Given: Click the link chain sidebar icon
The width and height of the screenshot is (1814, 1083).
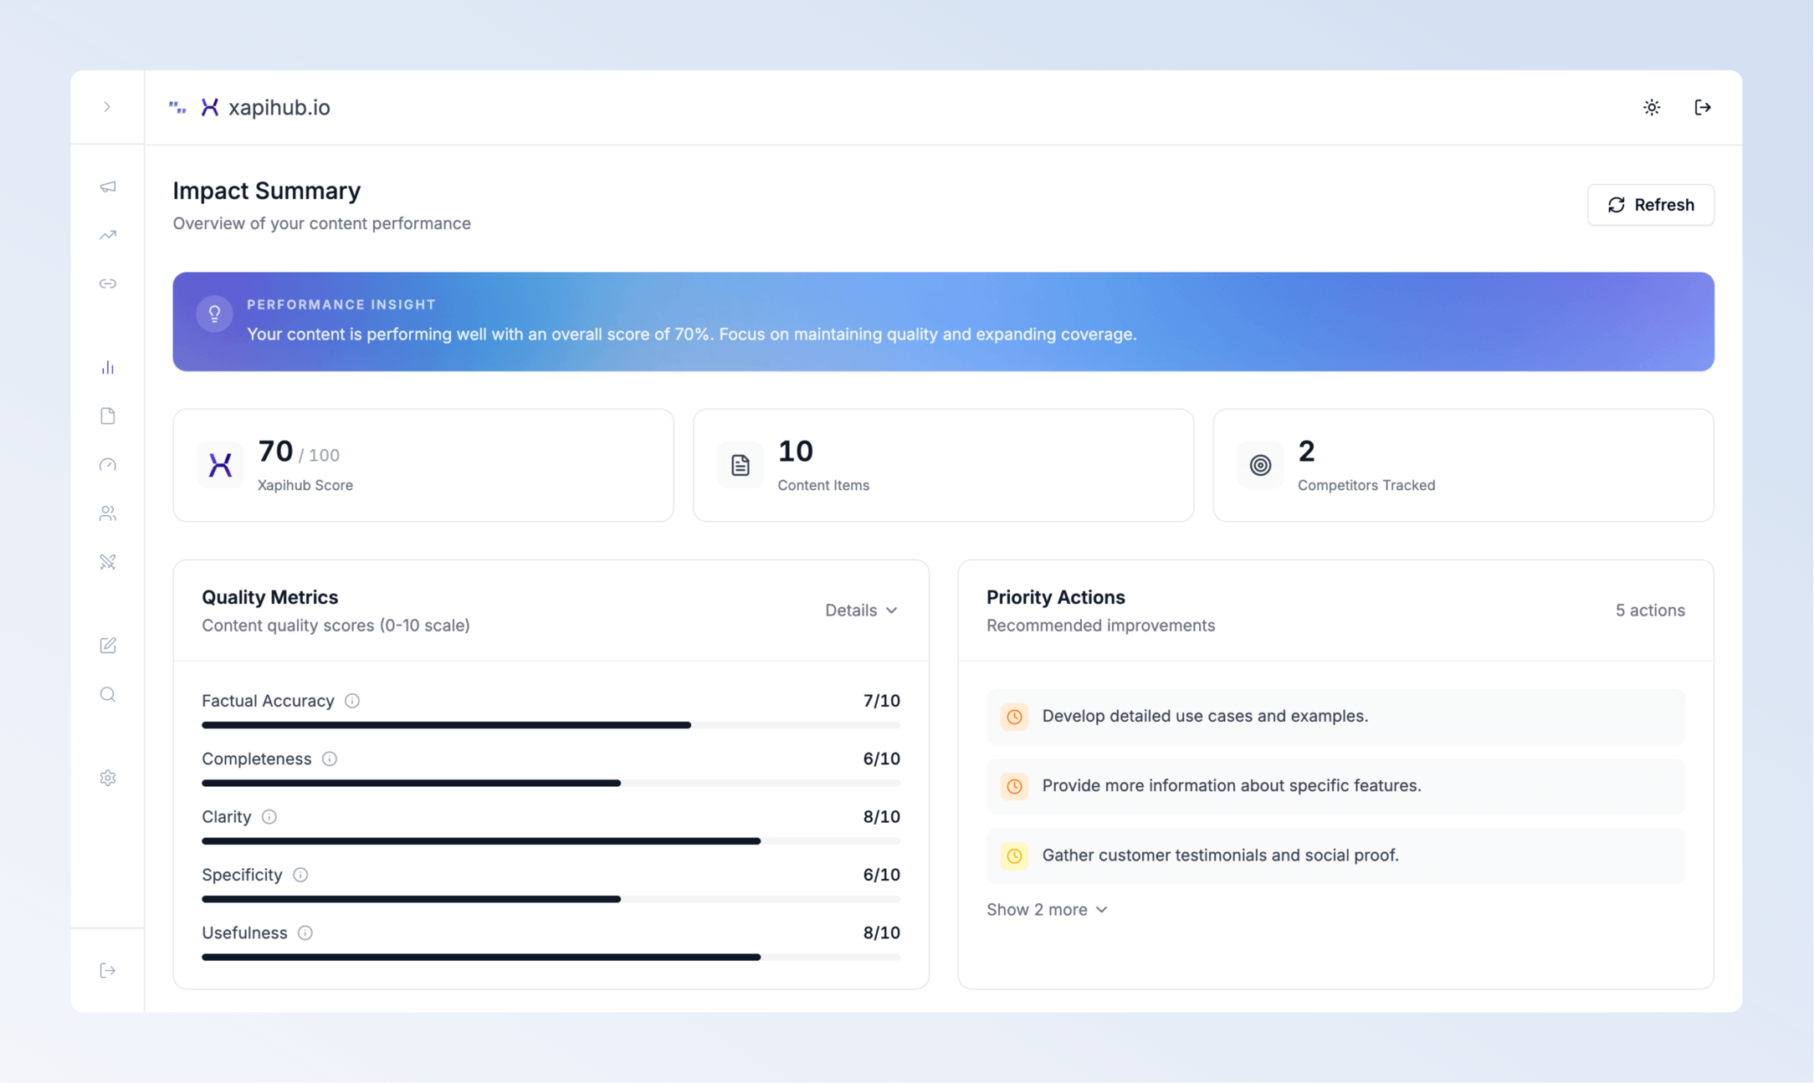Looking at the screenshot, I should point(108,284).
